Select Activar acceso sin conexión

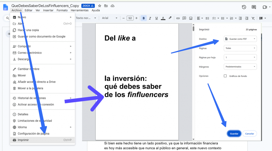42,104
